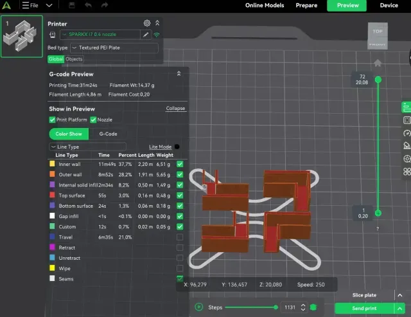Open the Line Type dropdown
The width and height of the screenshot is (411, 317).
(87, 147)
